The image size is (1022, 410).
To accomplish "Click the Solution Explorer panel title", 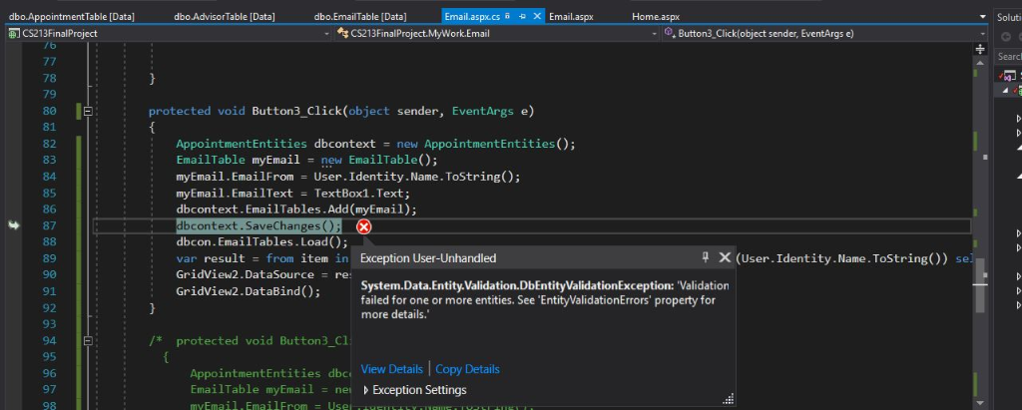I will tap(1009, 18).
